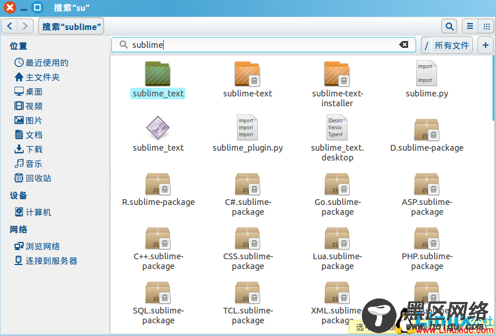This screenshot has width=496, height=336.
Task: Clear the sublime search text
Action: (404, 44)
